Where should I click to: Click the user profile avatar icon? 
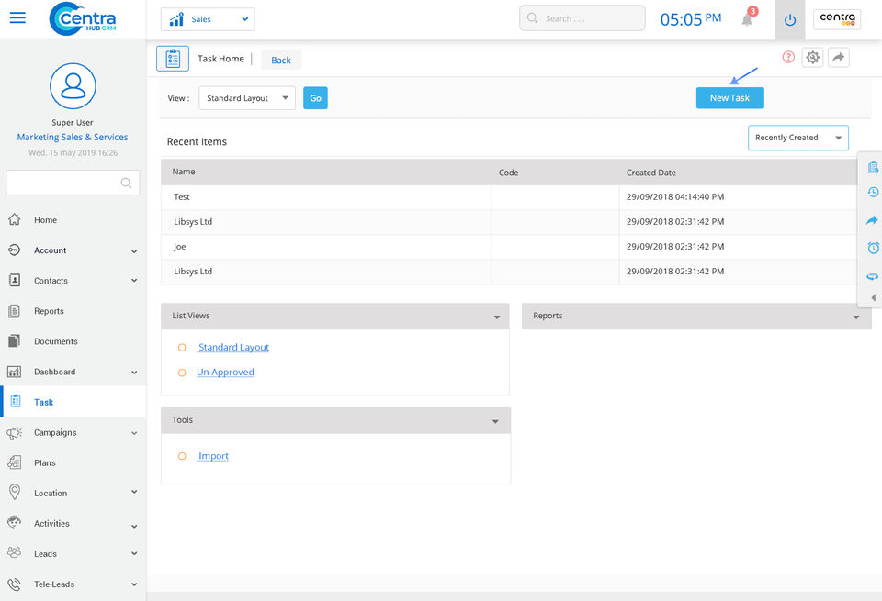pos(73,86)
